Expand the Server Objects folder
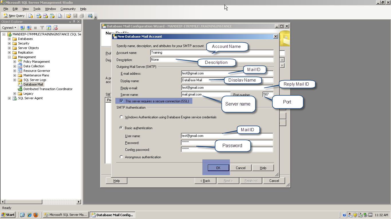This screenshot has width=391, height=219. (x=9, y=48)
